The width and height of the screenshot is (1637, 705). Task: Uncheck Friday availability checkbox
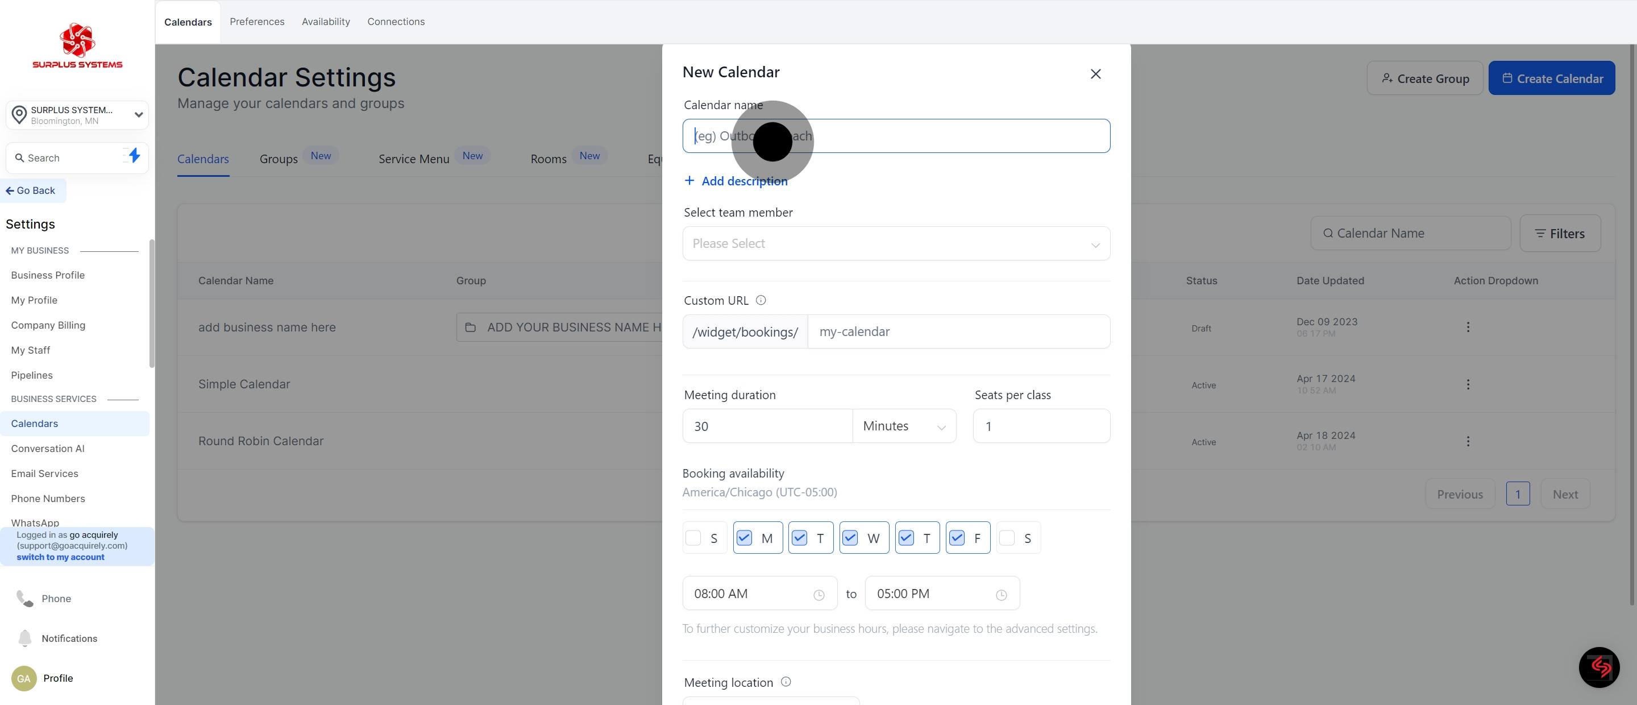pyautogui.click(x=957, y=538)
